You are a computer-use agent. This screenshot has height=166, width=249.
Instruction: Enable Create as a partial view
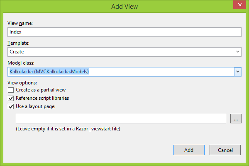click(11, 90)
